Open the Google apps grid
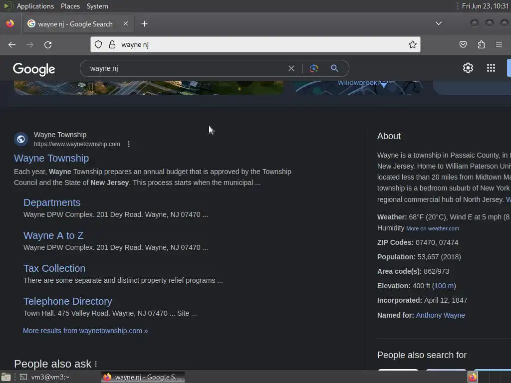This screenshot has height=383, width=511. point(491,68)
